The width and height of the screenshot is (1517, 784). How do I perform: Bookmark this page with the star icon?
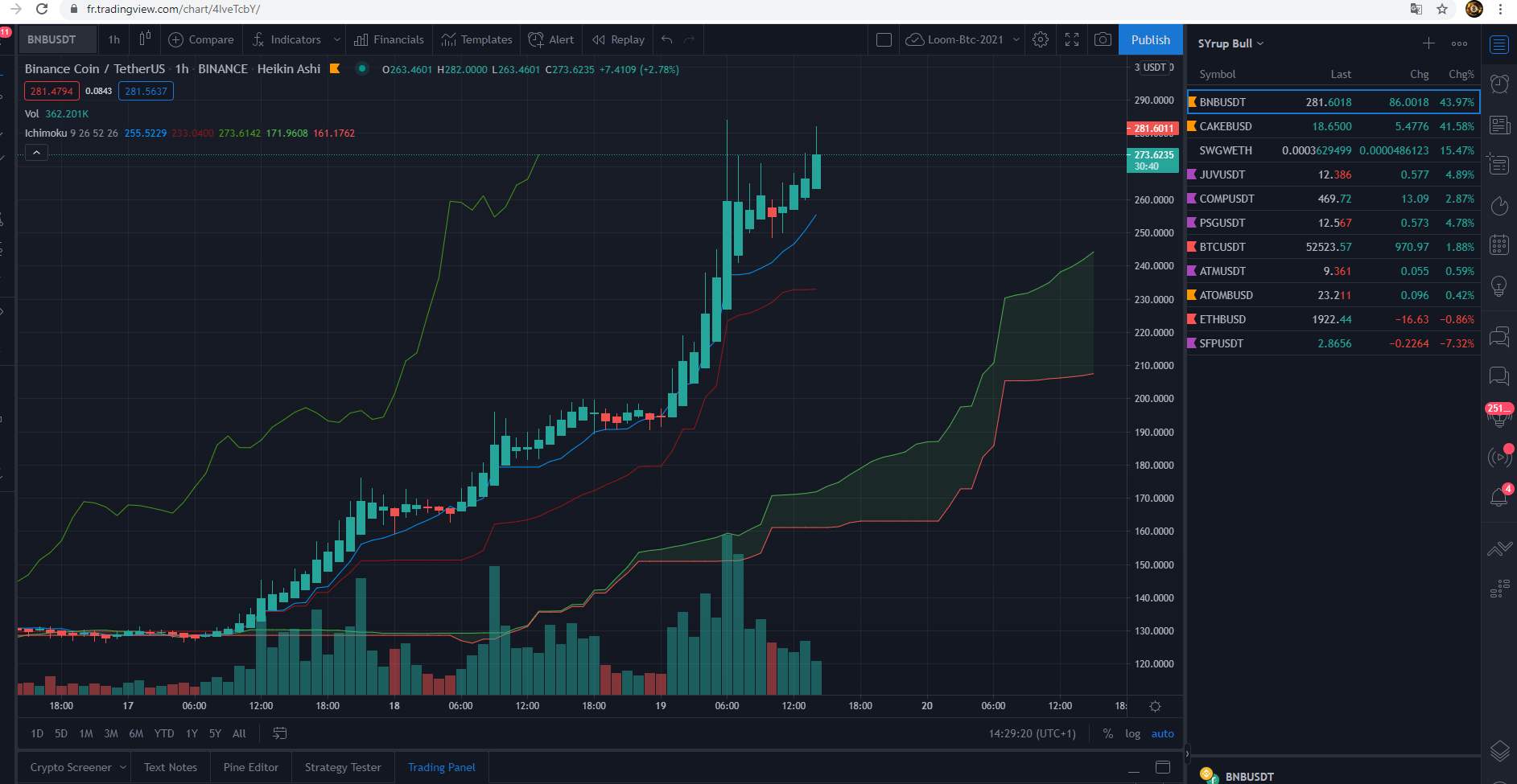point(1442,9)
